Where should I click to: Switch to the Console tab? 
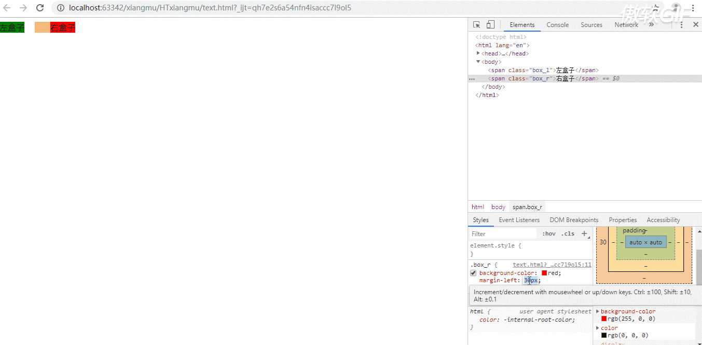558,25
